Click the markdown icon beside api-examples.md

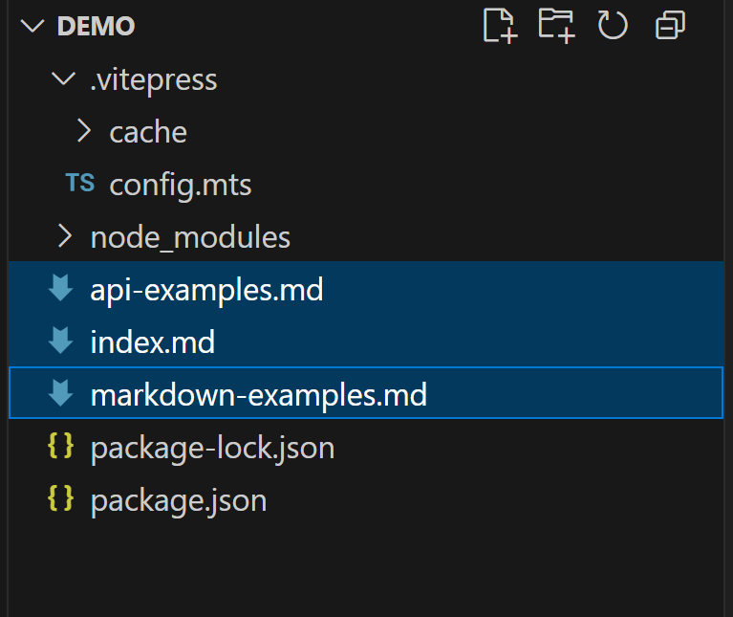(61, 289)
